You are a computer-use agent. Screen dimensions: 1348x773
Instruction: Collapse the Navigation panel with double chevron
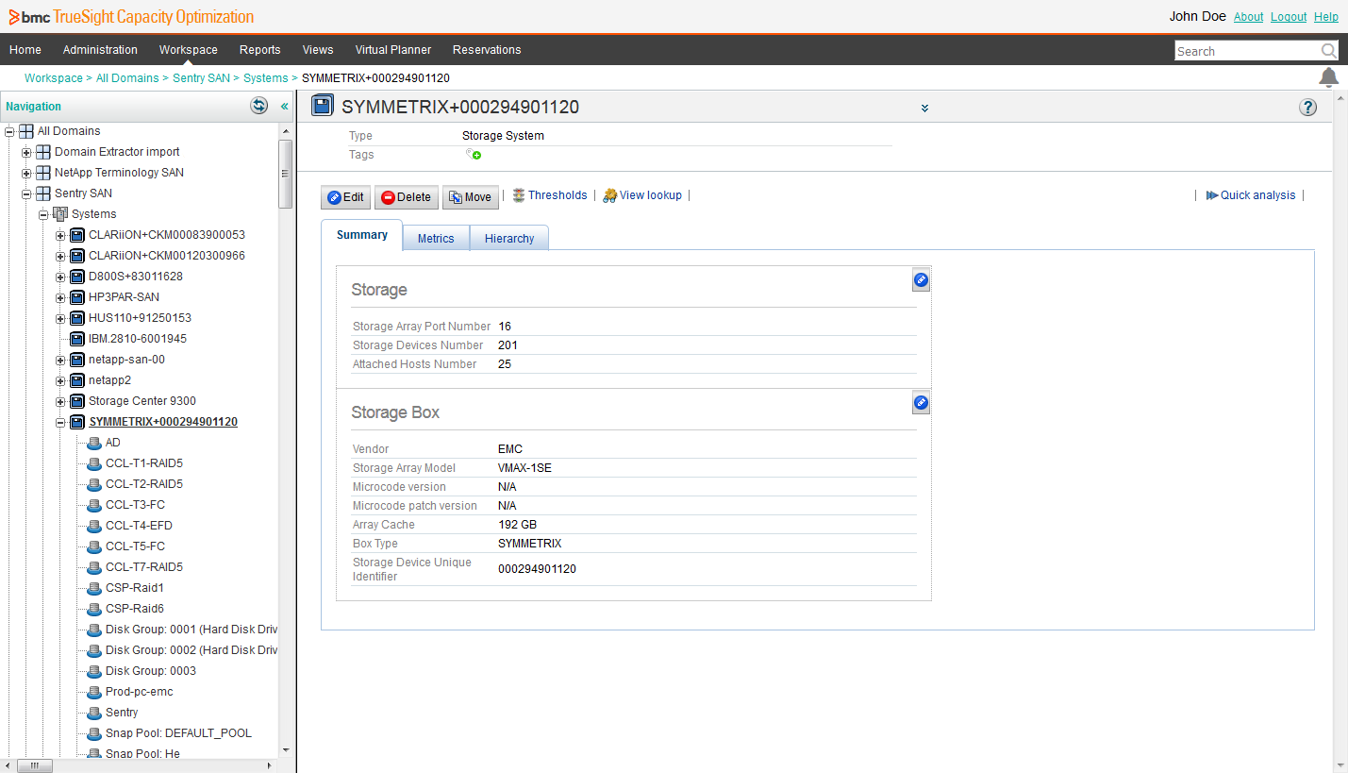coord(284,107)
